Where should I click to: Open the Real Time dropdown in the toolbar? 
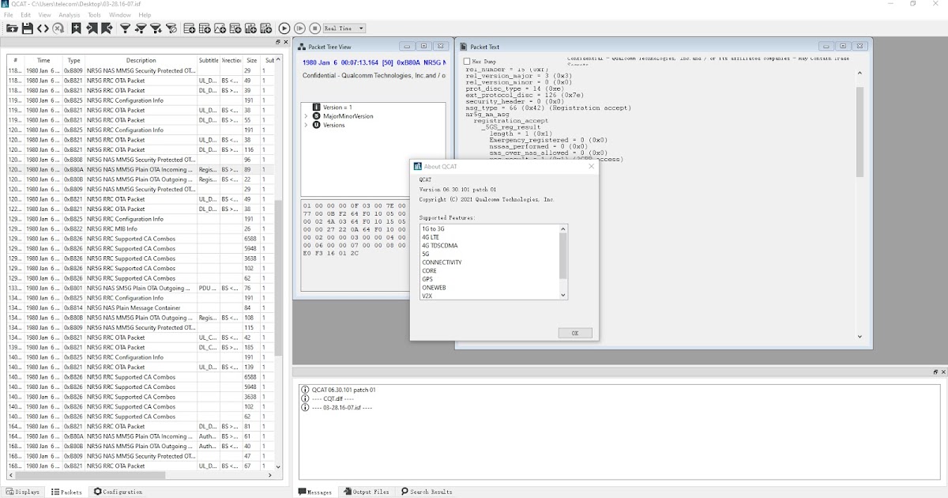click(x=344, y=28)
